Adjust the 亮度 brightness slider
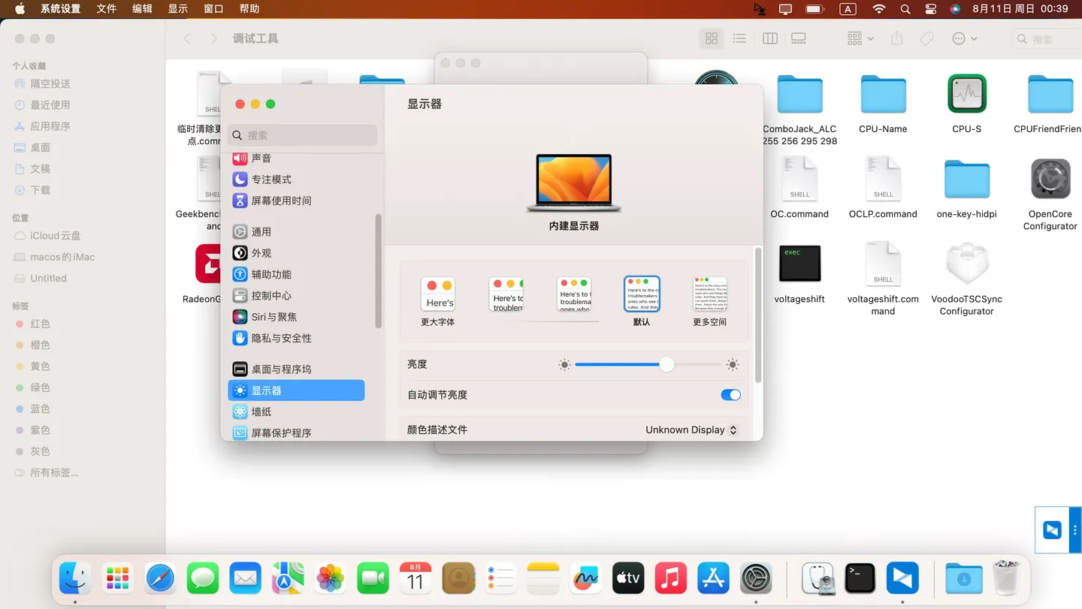The image size is (1082, 609). (666, 364)
